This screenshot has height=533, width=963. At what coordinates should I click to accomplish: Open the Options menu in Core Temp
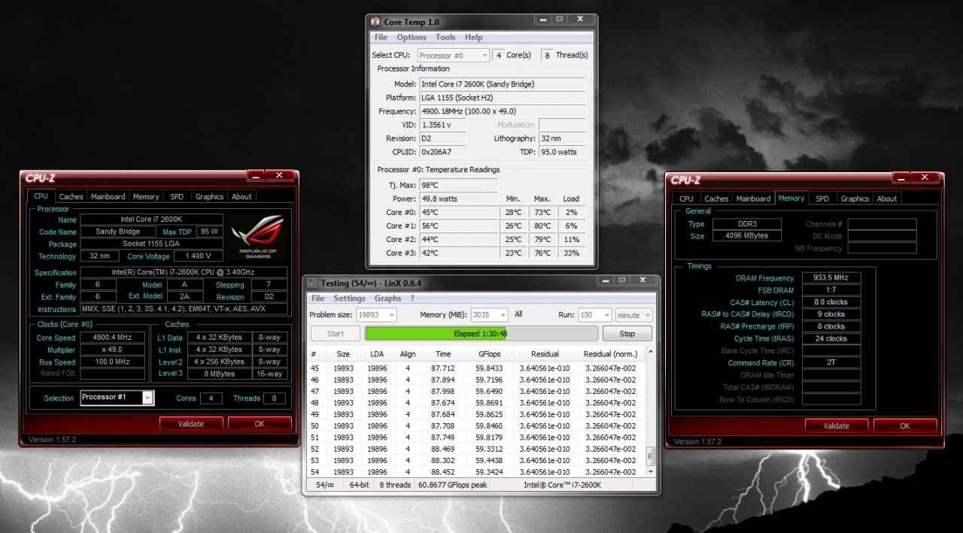click(412, 37)
